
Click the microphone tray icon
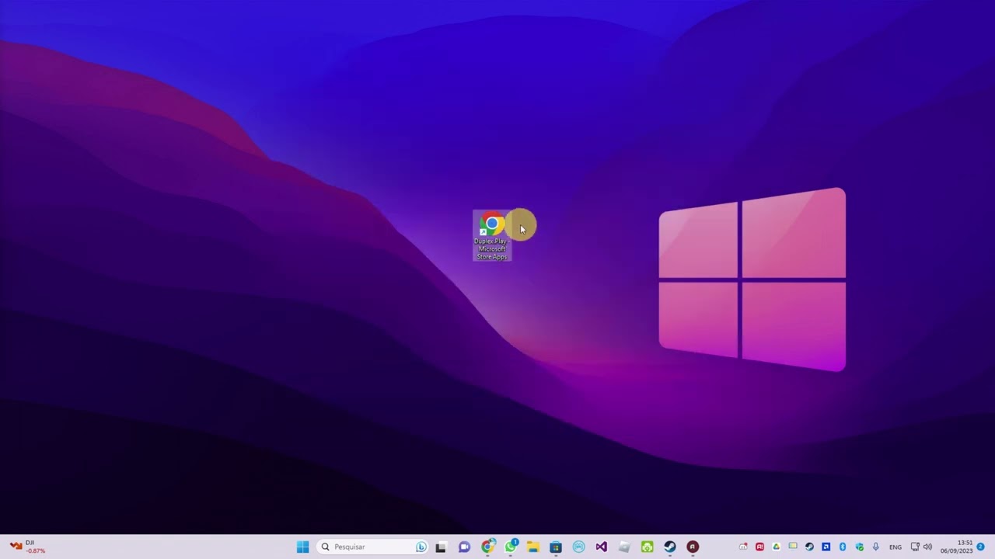click(876, 547)
